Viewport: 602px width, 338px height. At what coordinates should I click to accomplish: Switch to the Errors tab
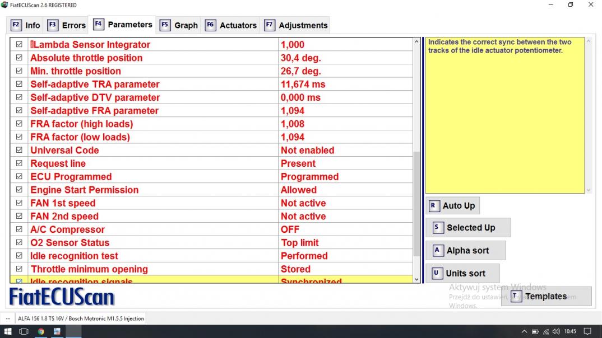coord(66,25)
